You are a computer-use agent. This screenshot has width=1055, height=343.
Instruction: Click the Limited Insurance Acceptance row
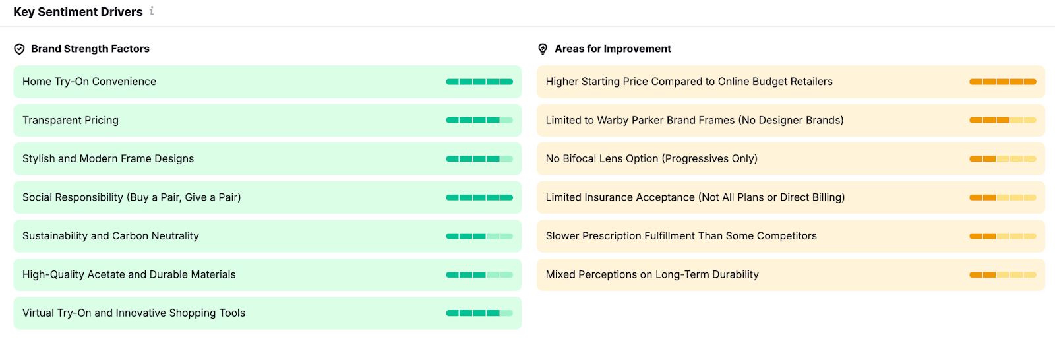point(695,197)
